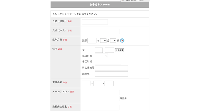The width and height of the screenshot is (205, 111).
Task: Expand the 都道府県 prefecture dropdown
Action: pyautogui.click(x=101, y=56)
